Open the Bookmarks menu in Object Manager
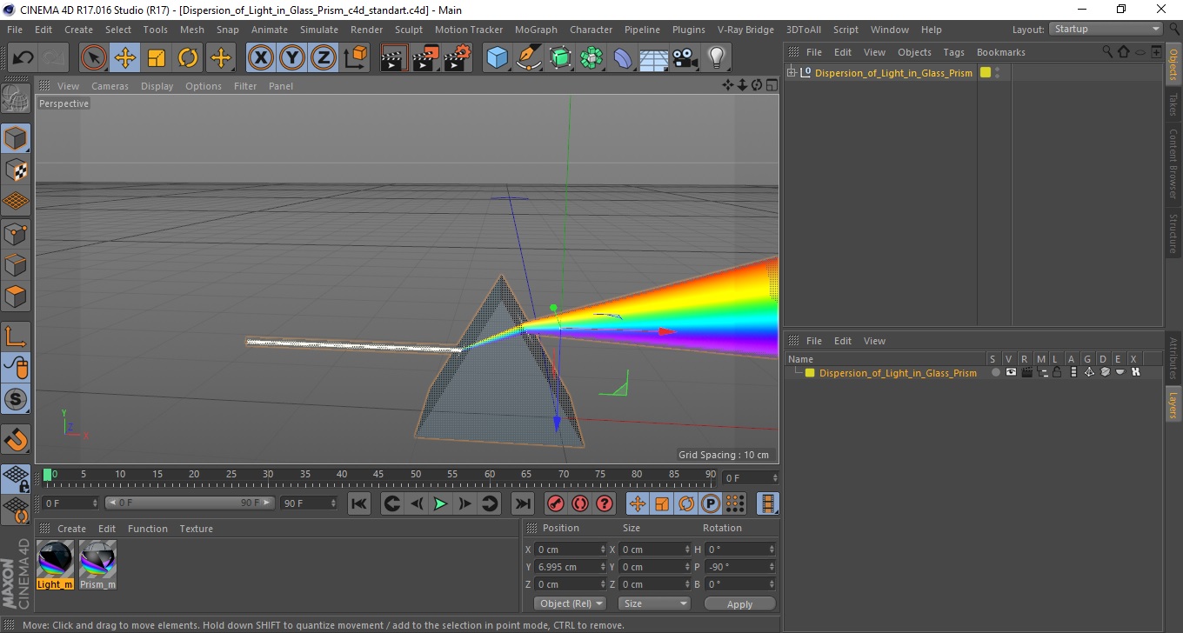The height and width of the screenshot is (633, 1183). (x=1000, y=52)
